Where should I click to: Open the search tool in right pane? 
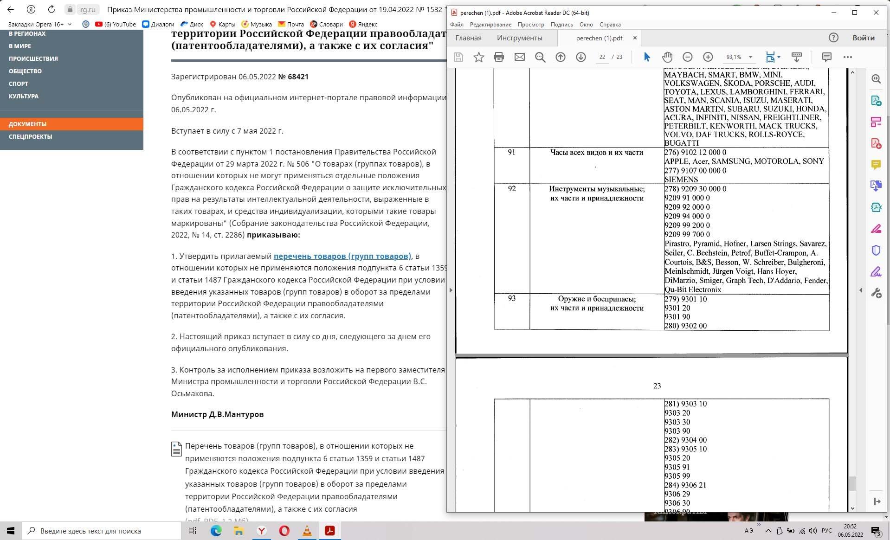[876, 79]
